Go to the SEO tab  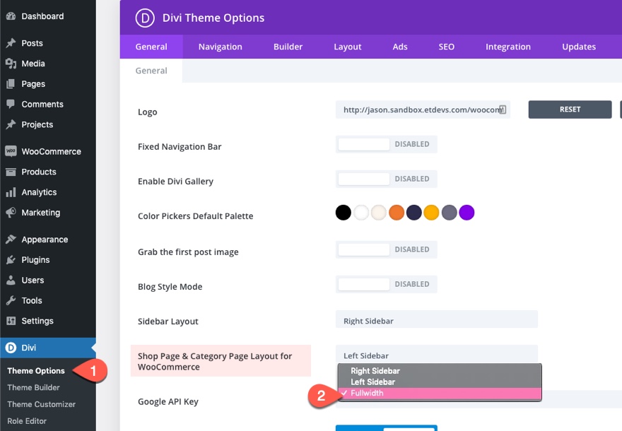coord(446,47)
